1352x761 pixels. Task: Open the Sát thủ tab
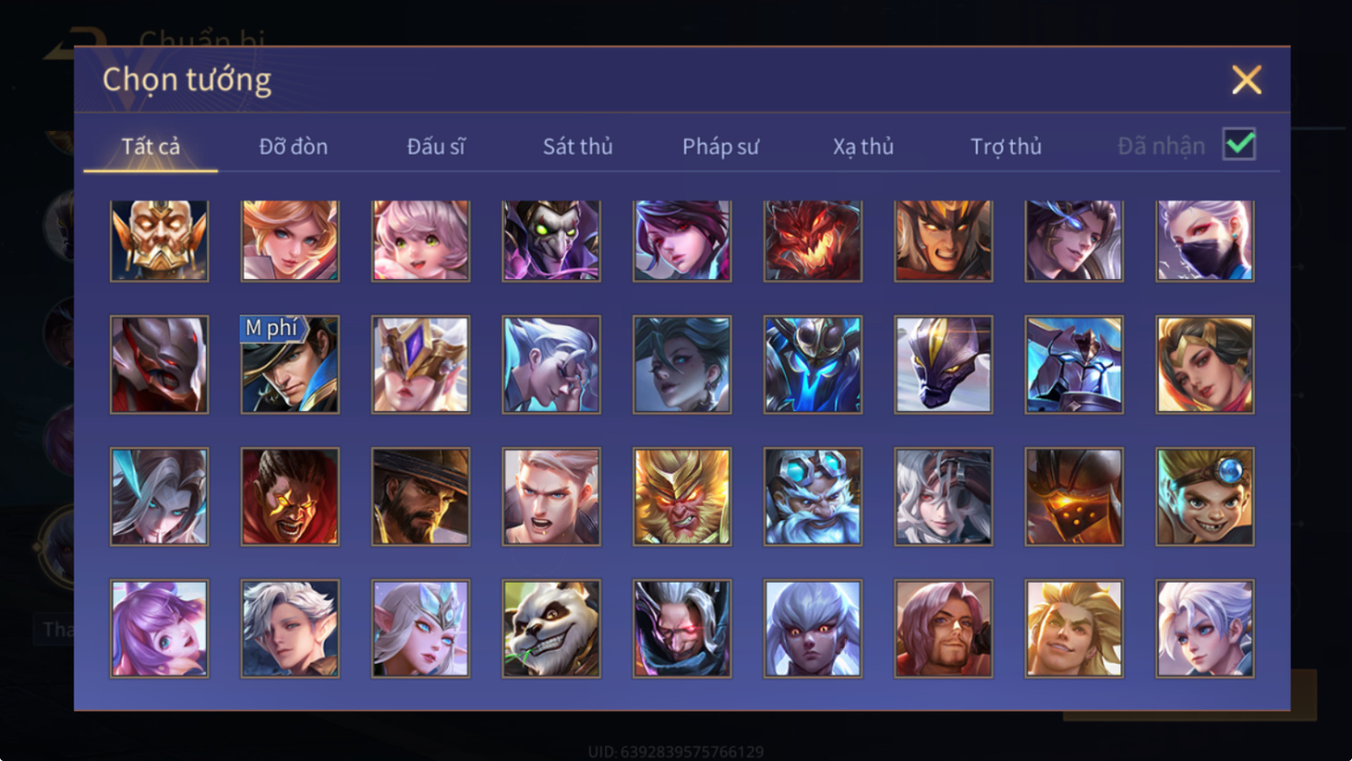(x=578, y=146)
